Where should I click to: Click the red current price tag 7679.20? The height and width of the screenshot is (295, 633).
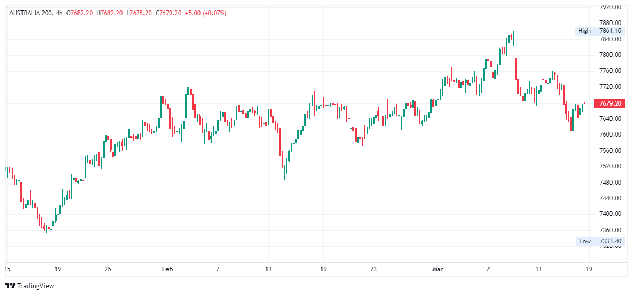coord(610,104)
